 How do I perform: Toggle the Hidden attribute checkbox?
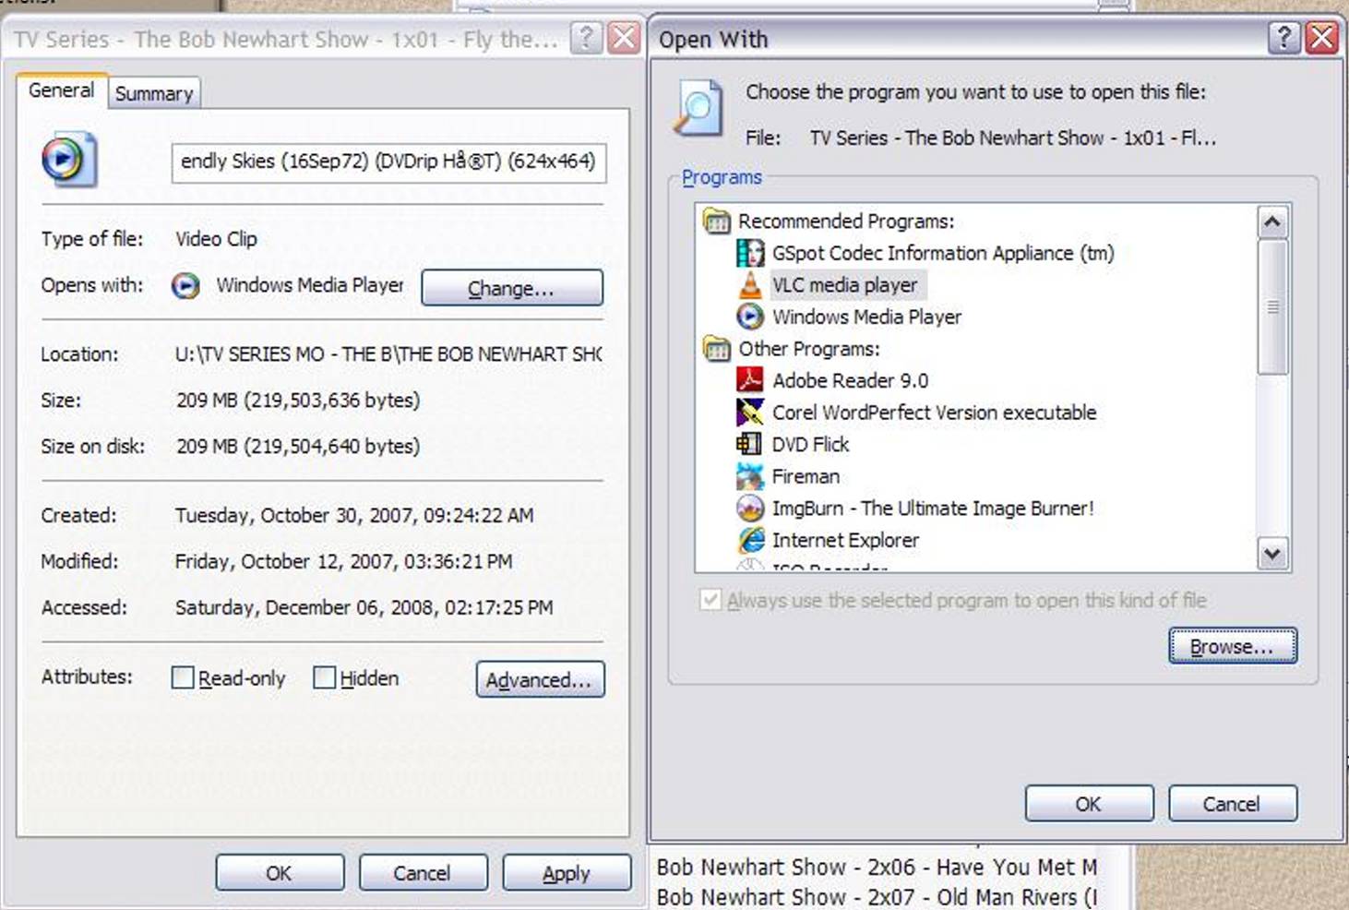(x=324, y=678)
